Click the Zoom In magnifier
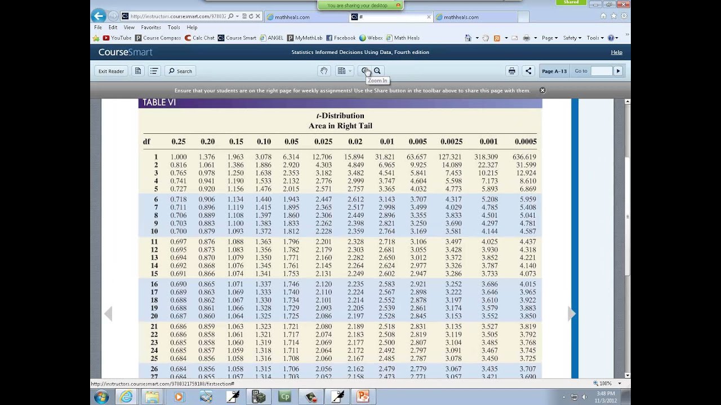721x405 pixels. point(366,71)
